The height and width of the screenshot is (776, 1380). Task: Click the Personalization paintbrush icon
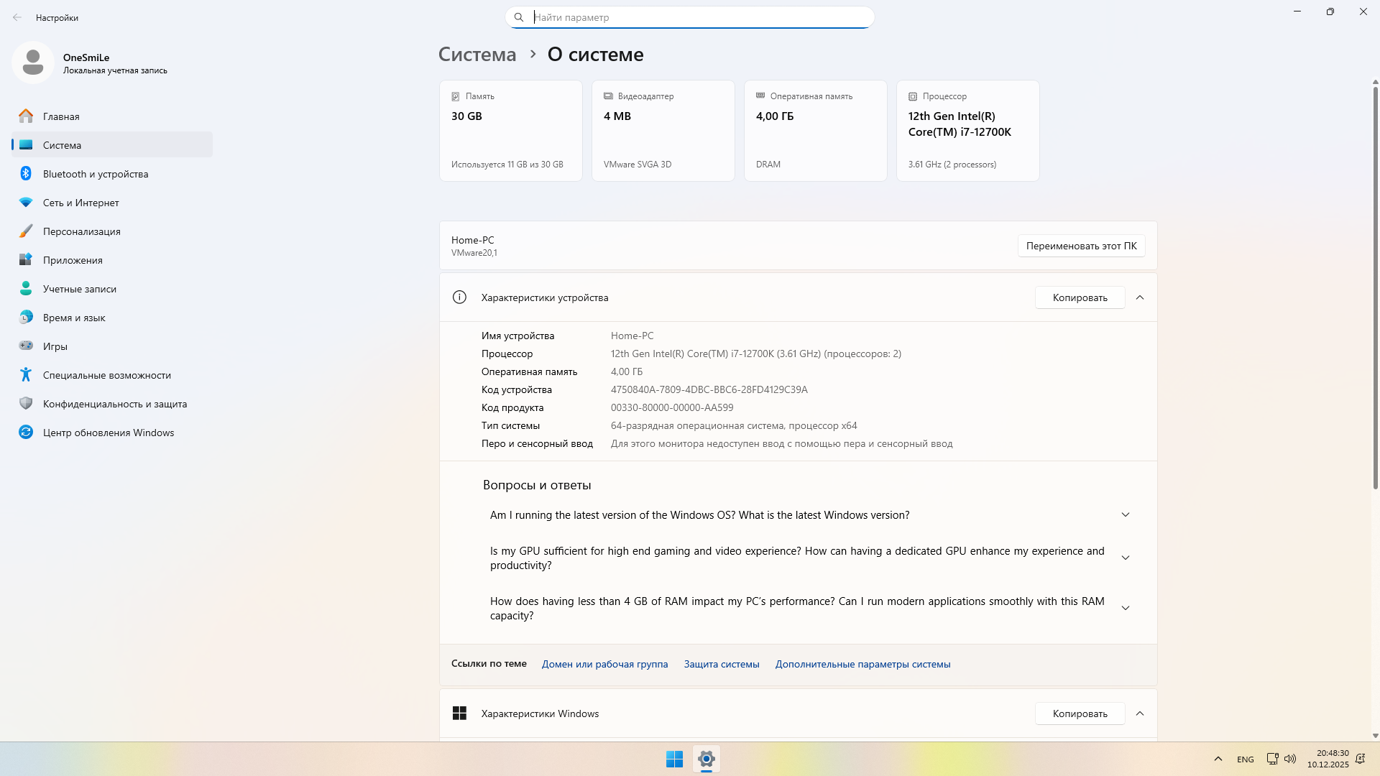click(x=26, y=231)
